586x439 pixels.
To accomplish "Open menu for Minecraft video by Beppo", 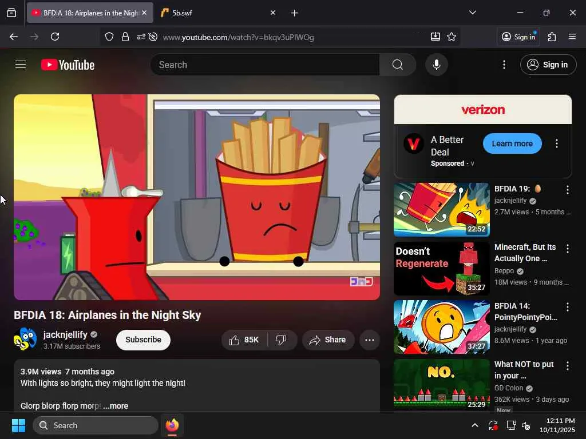I will (567, 248).
